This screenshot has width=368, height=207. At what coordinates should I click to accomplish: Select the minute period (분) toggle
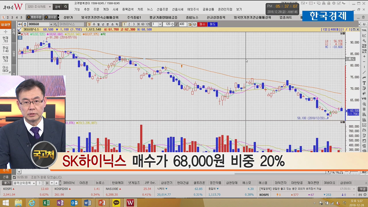[x=108, y=24]
